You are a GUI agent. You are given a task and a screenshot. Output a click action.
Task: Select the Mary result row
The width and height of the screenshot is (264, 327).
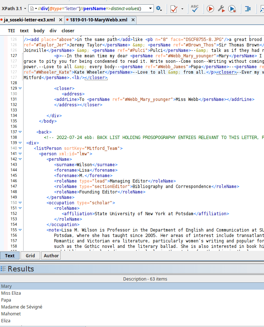click(x=132, y=286)
